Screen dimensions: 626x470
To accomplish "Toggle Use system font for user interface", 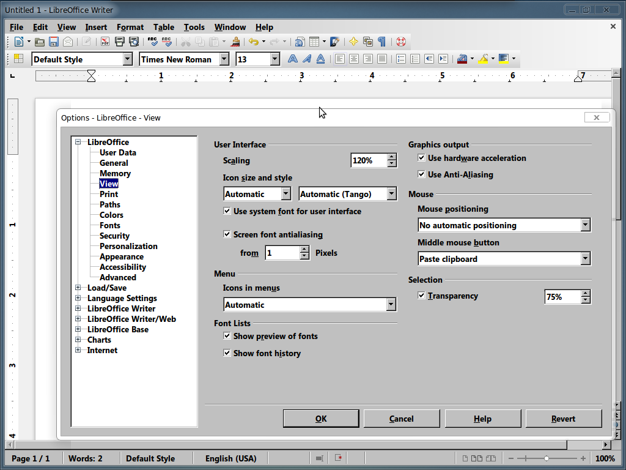I will [x=227, y=211].
